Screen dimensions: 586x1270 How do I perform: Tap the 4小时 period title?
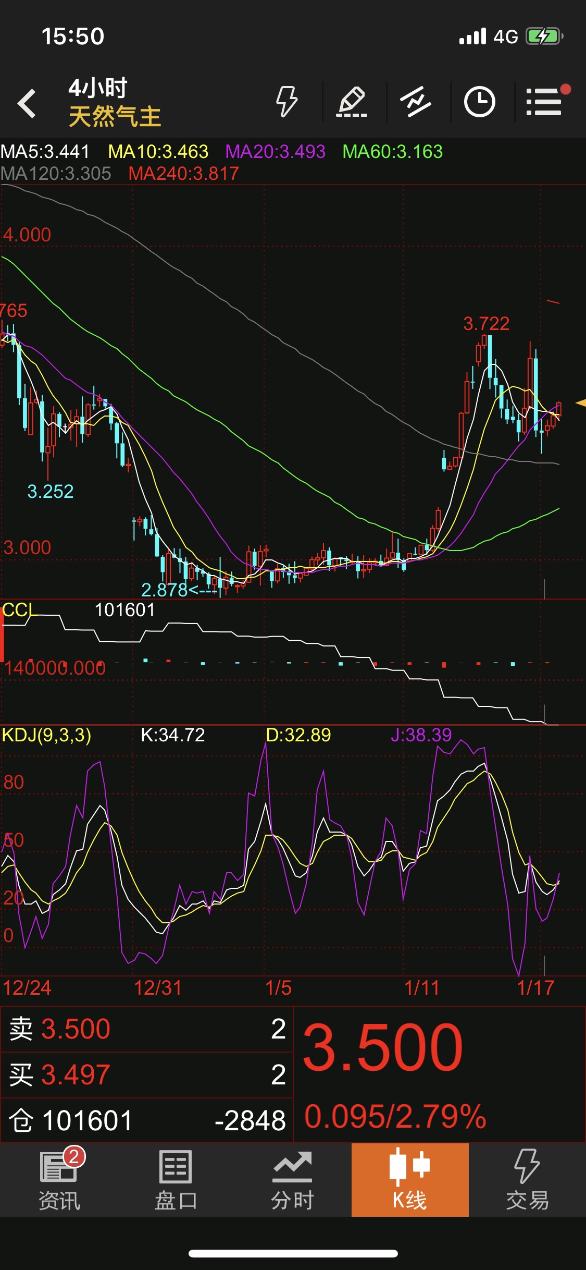[x=98, y=88]
